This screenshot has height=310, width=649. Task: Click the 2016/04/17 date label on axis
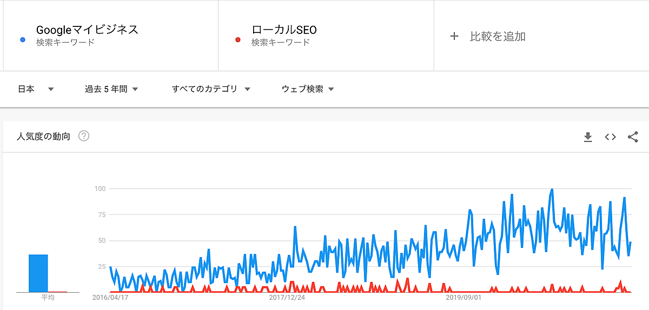[x=110, y=297]
